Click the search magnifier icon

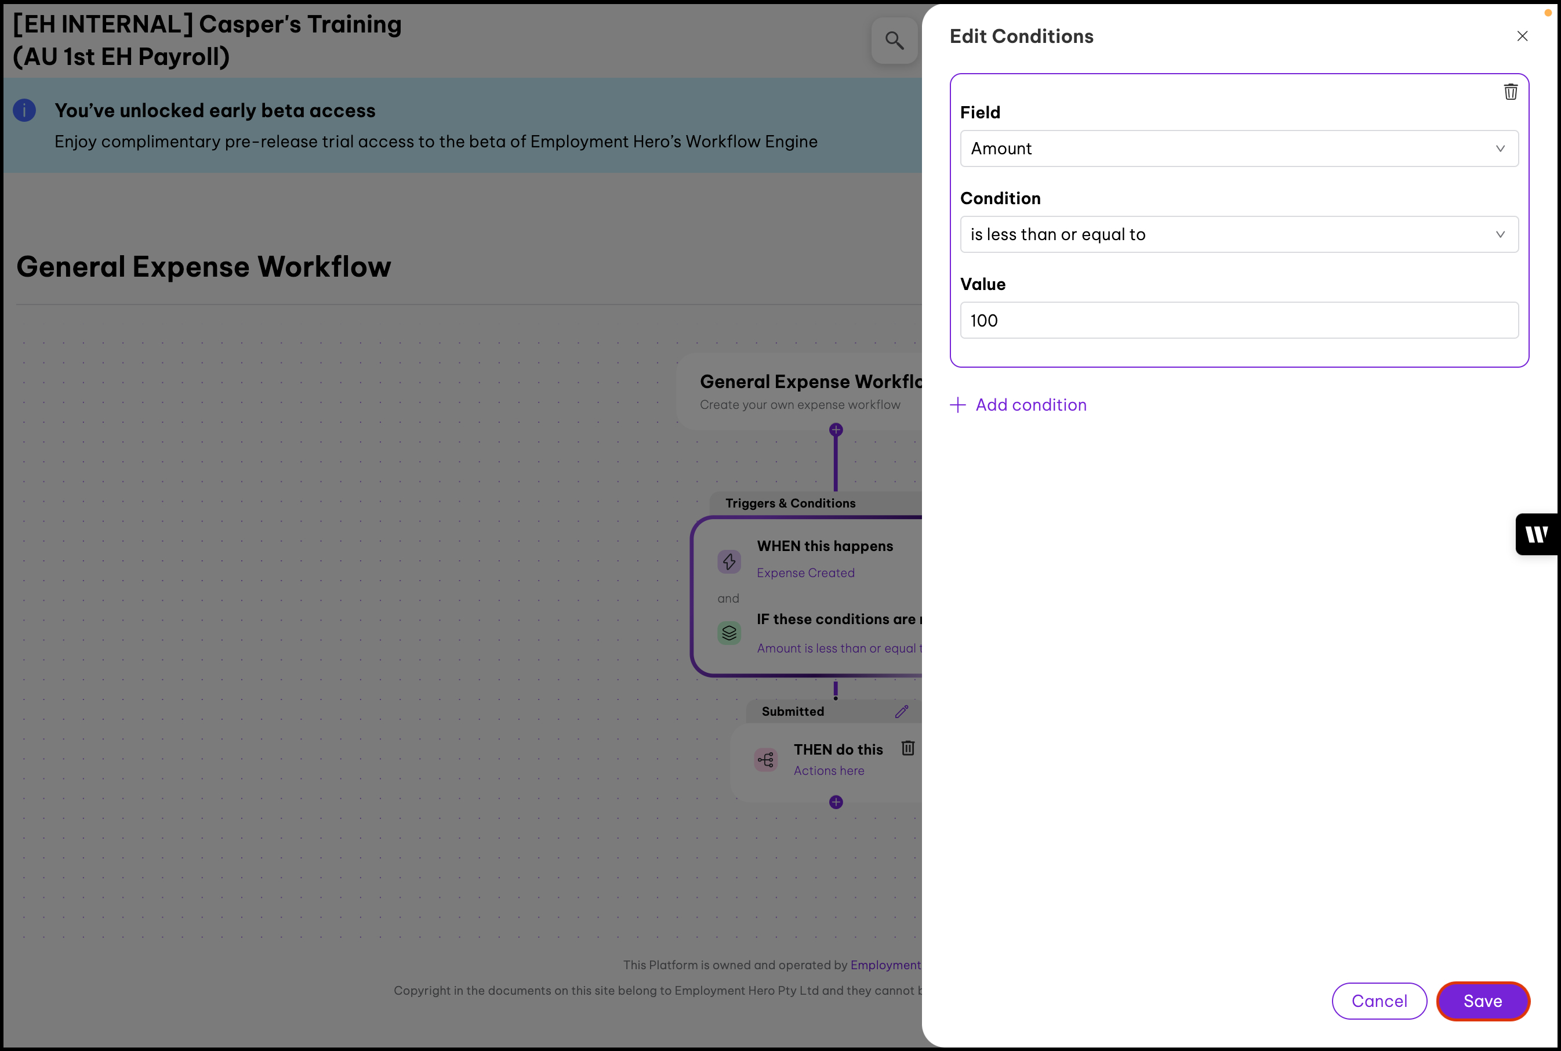(894, 41)
